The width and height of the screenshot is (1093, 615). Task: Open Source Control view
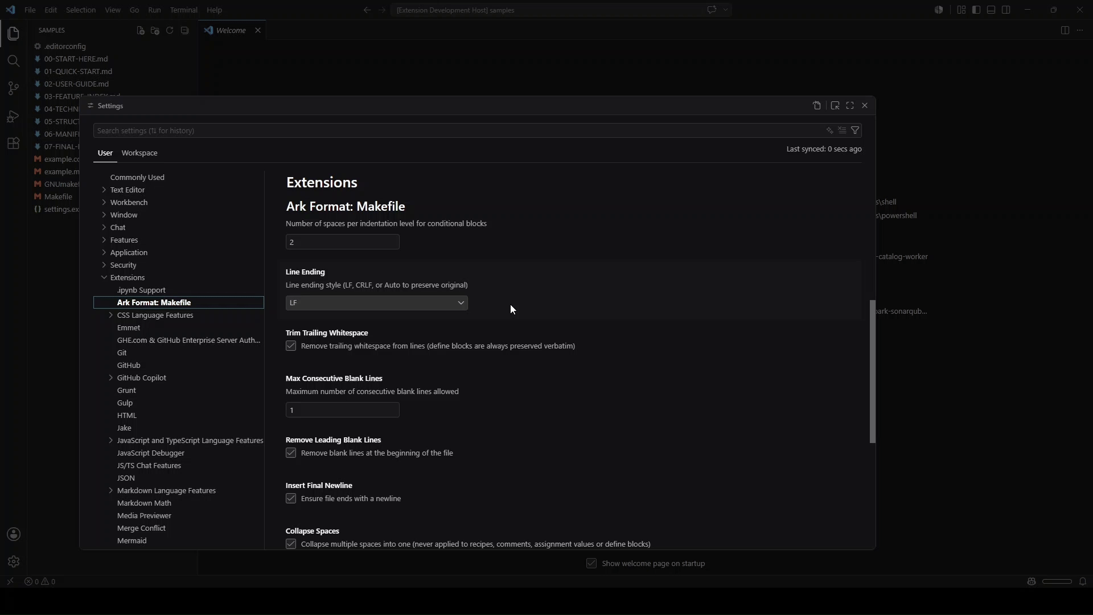point(13,88)
